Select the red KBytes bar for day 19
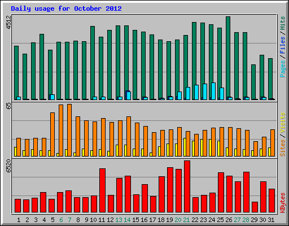289x226 pixels. point(170,190)
